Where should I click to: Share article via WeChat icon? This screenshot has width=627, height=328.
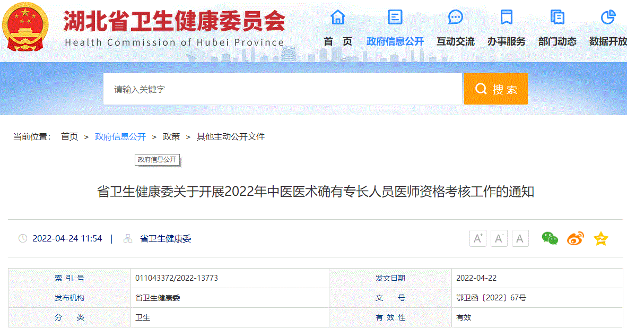click(550, 239)
